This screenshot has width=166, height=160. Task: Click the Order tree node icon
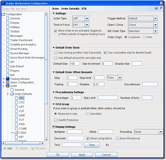8,86
